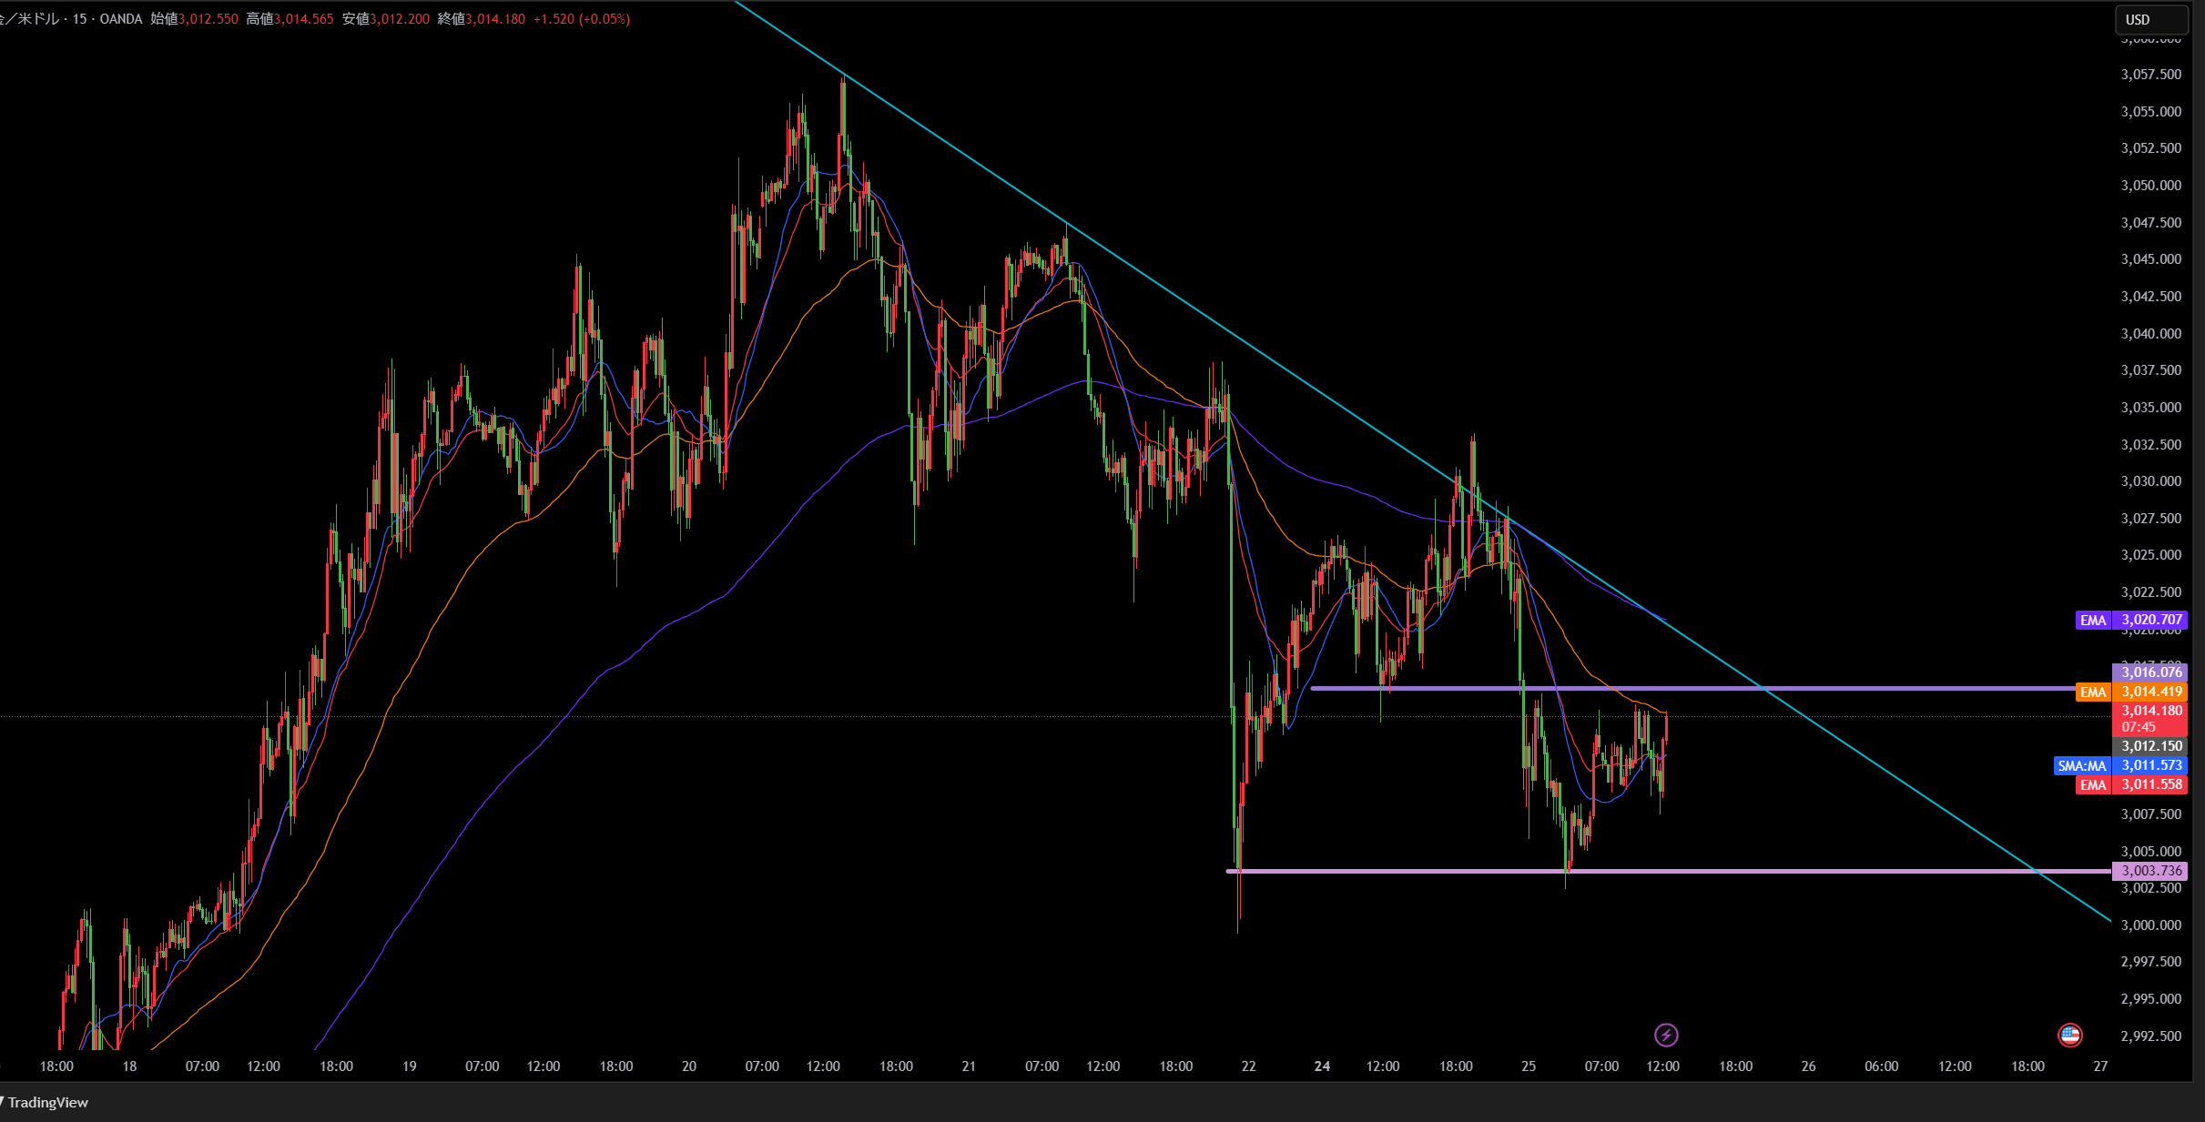
Task: Click the purple lightning event icon
Action: pyautogui.click(x=1666, y=1035)
